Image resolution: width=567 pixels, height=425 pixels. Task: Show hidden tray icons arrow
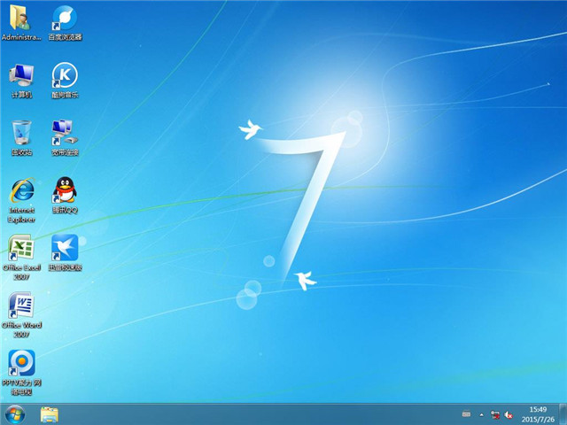tap(481, 415)
